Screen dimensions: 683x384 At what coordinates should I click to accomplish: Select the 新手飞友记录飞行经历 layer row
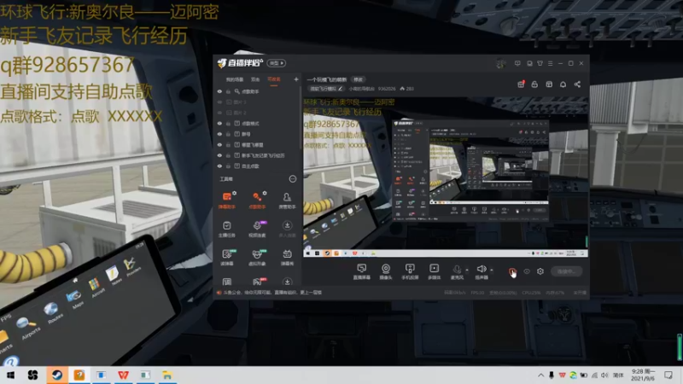[x=257, y=155]
